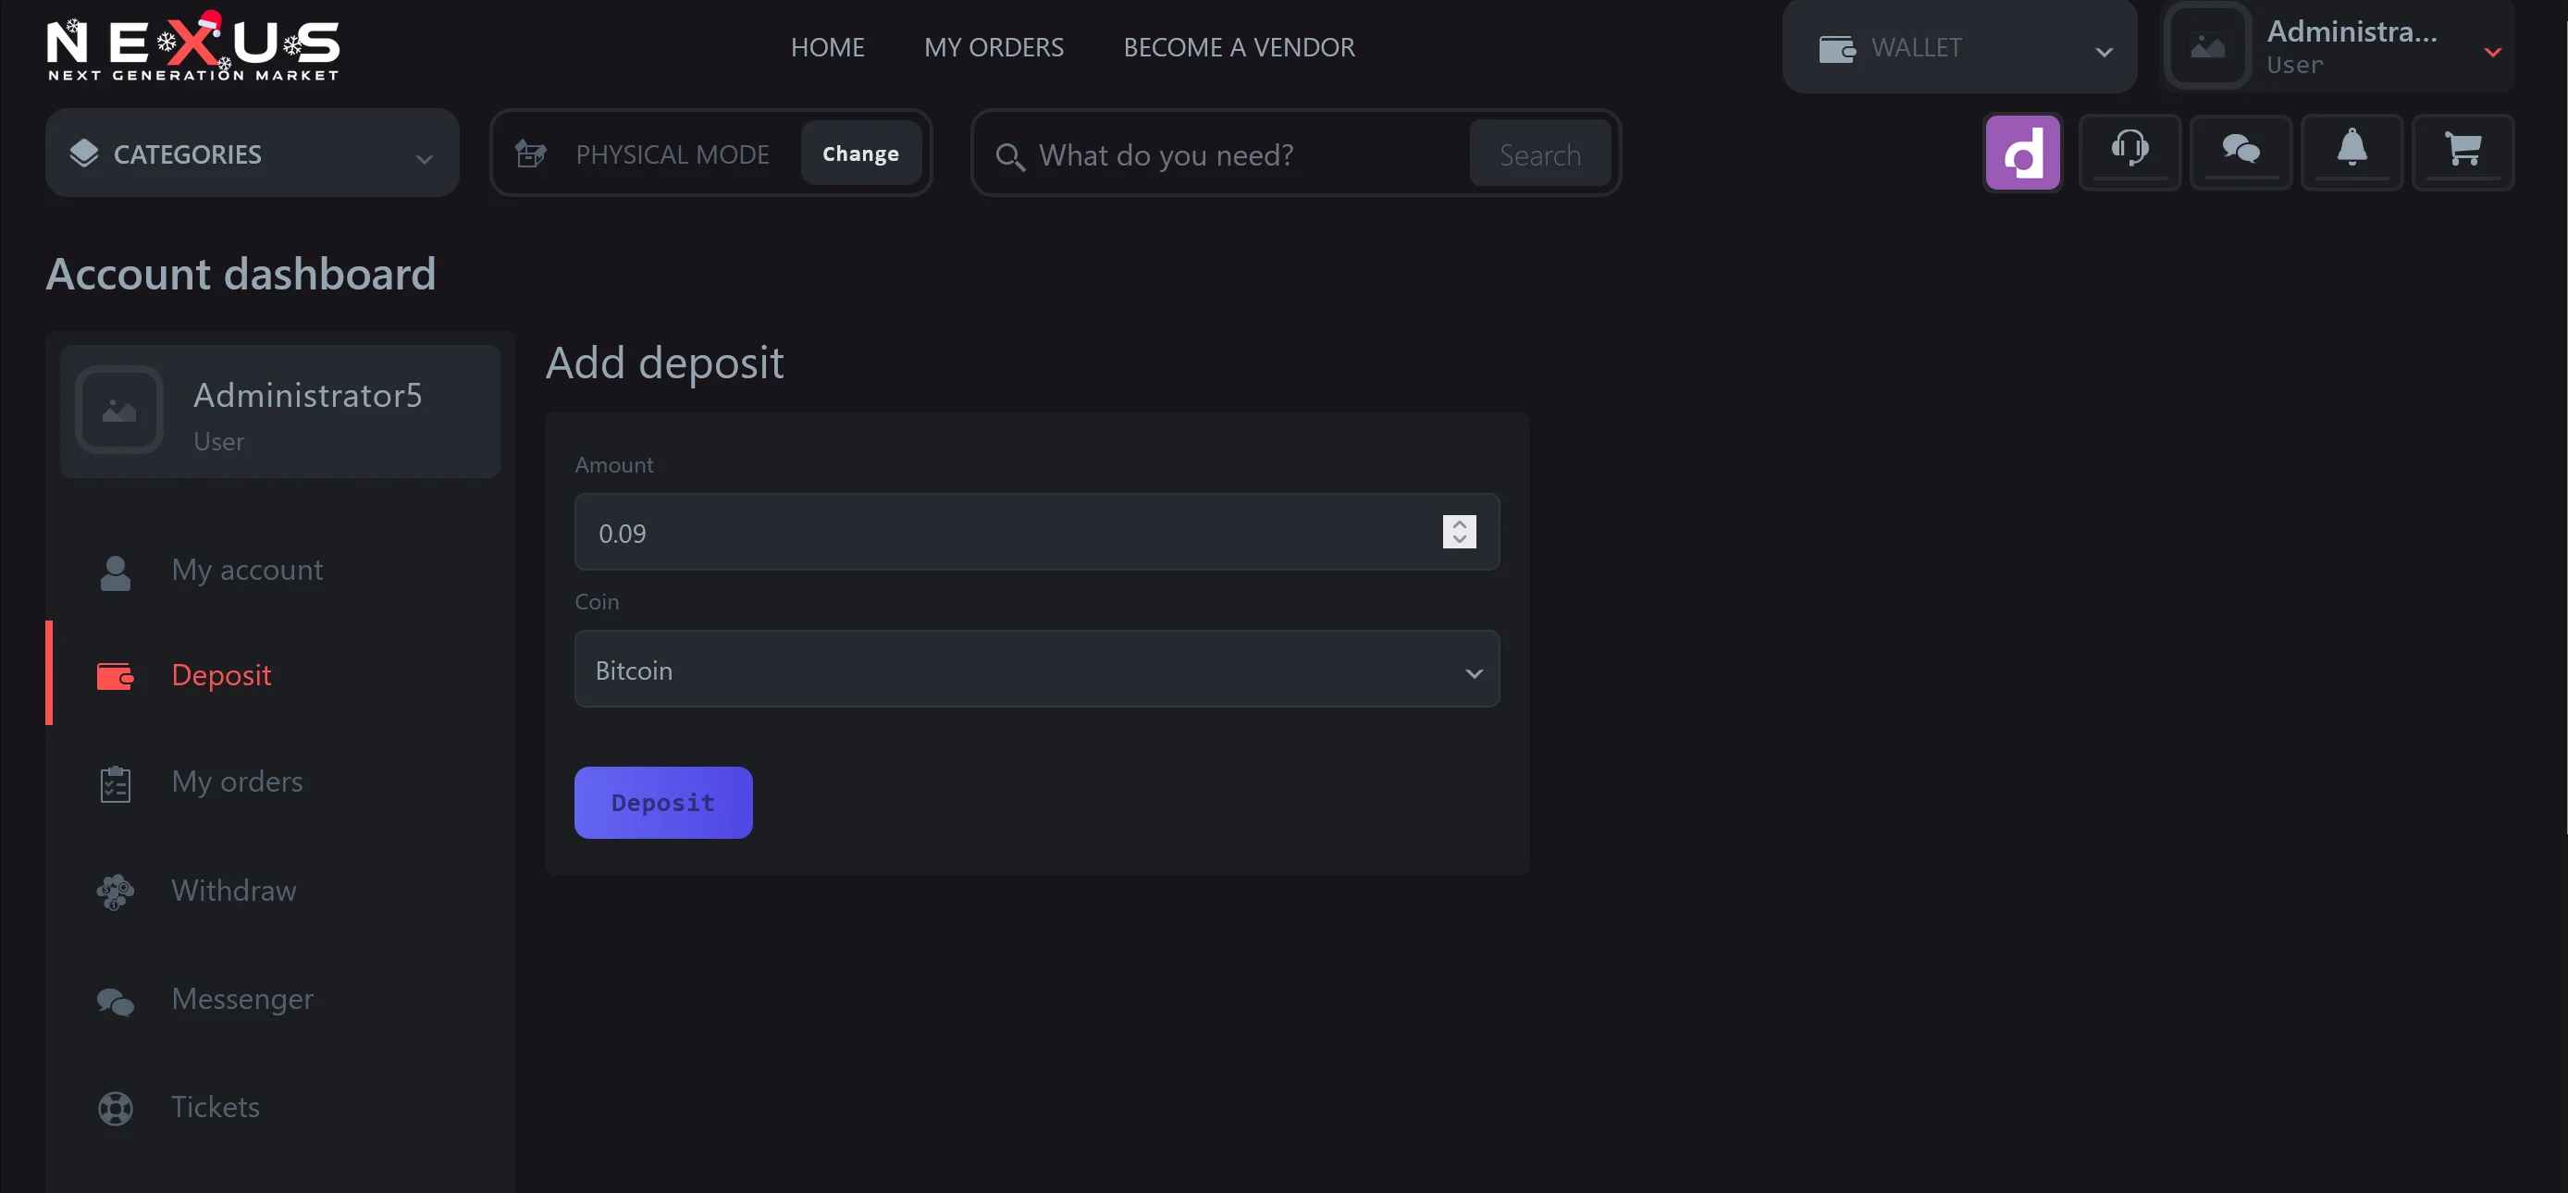Go to HOME in the navigation bar
Viewport: 2568px width, 1193px height.
point(827,47)
